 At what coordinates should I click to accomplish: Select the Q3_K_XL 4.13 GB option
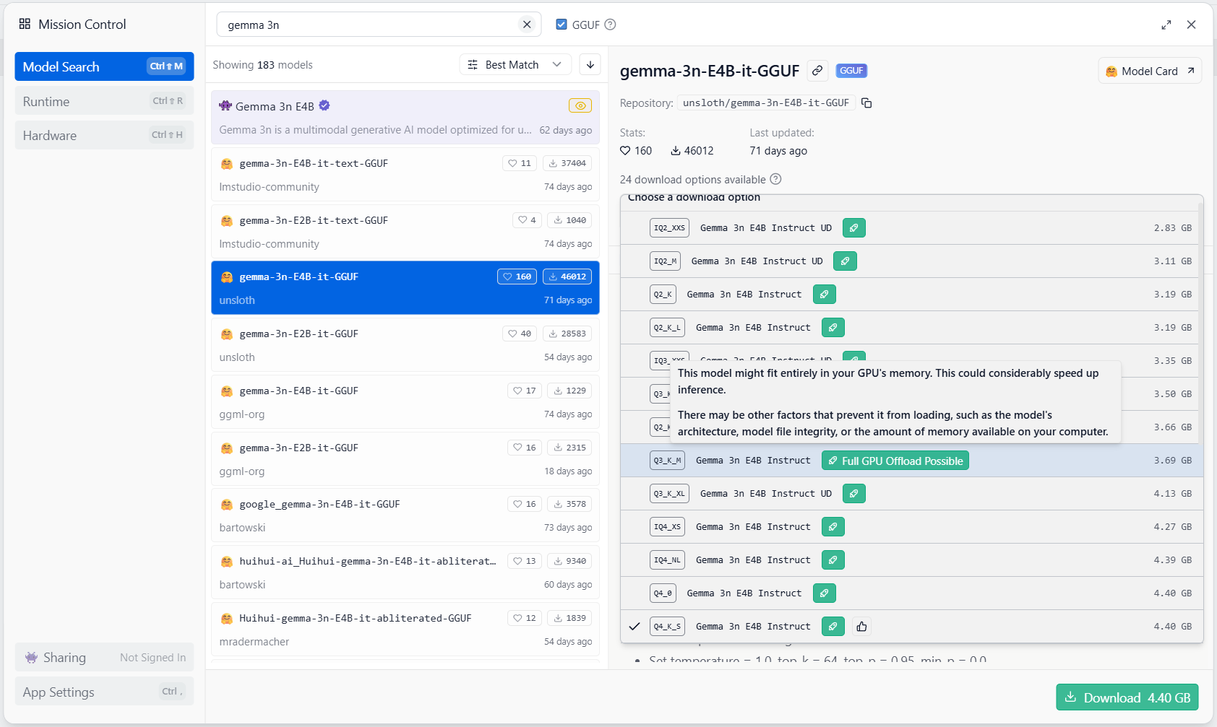click(x=911, y=494)
